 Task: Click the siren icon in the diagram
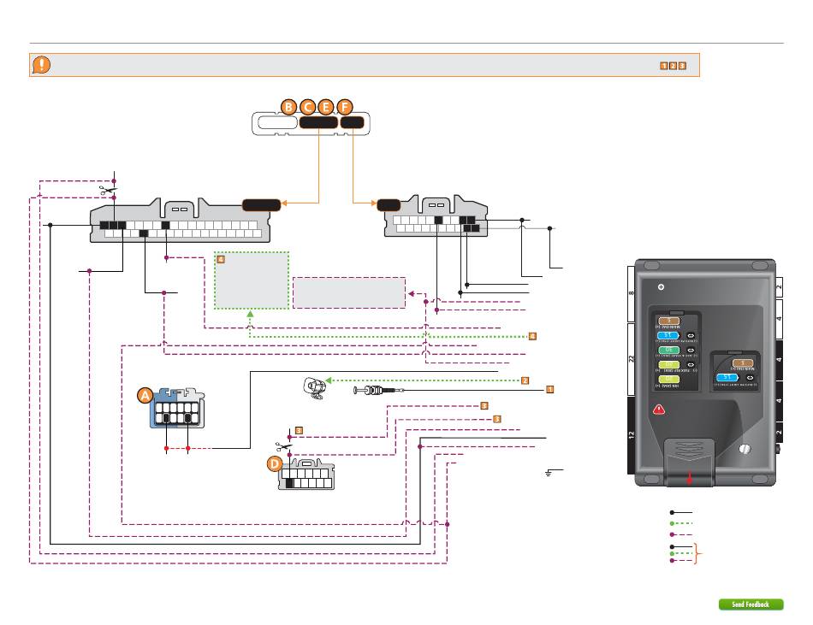pyautogui.click(x=314, y=388)
